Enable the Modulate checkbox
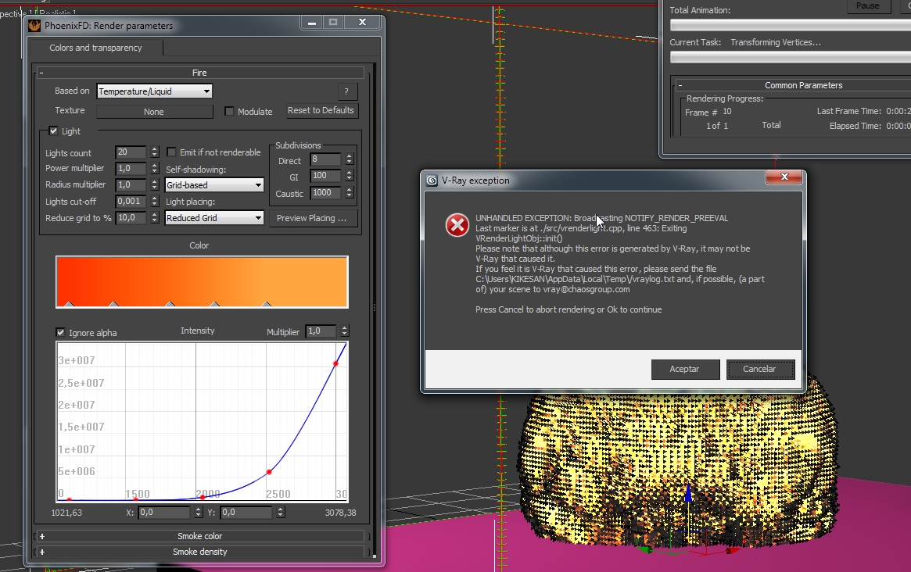Image resolution: width=911 pixels, height=572 pixels. coord(229,111)
